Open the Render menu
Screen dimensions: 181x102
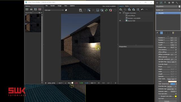click(x=53, y=6)
